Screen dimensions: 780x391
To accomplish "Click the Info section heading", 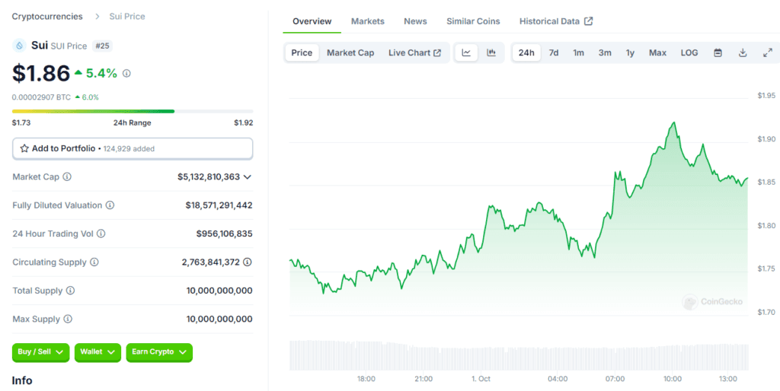I will coord(22,380).
